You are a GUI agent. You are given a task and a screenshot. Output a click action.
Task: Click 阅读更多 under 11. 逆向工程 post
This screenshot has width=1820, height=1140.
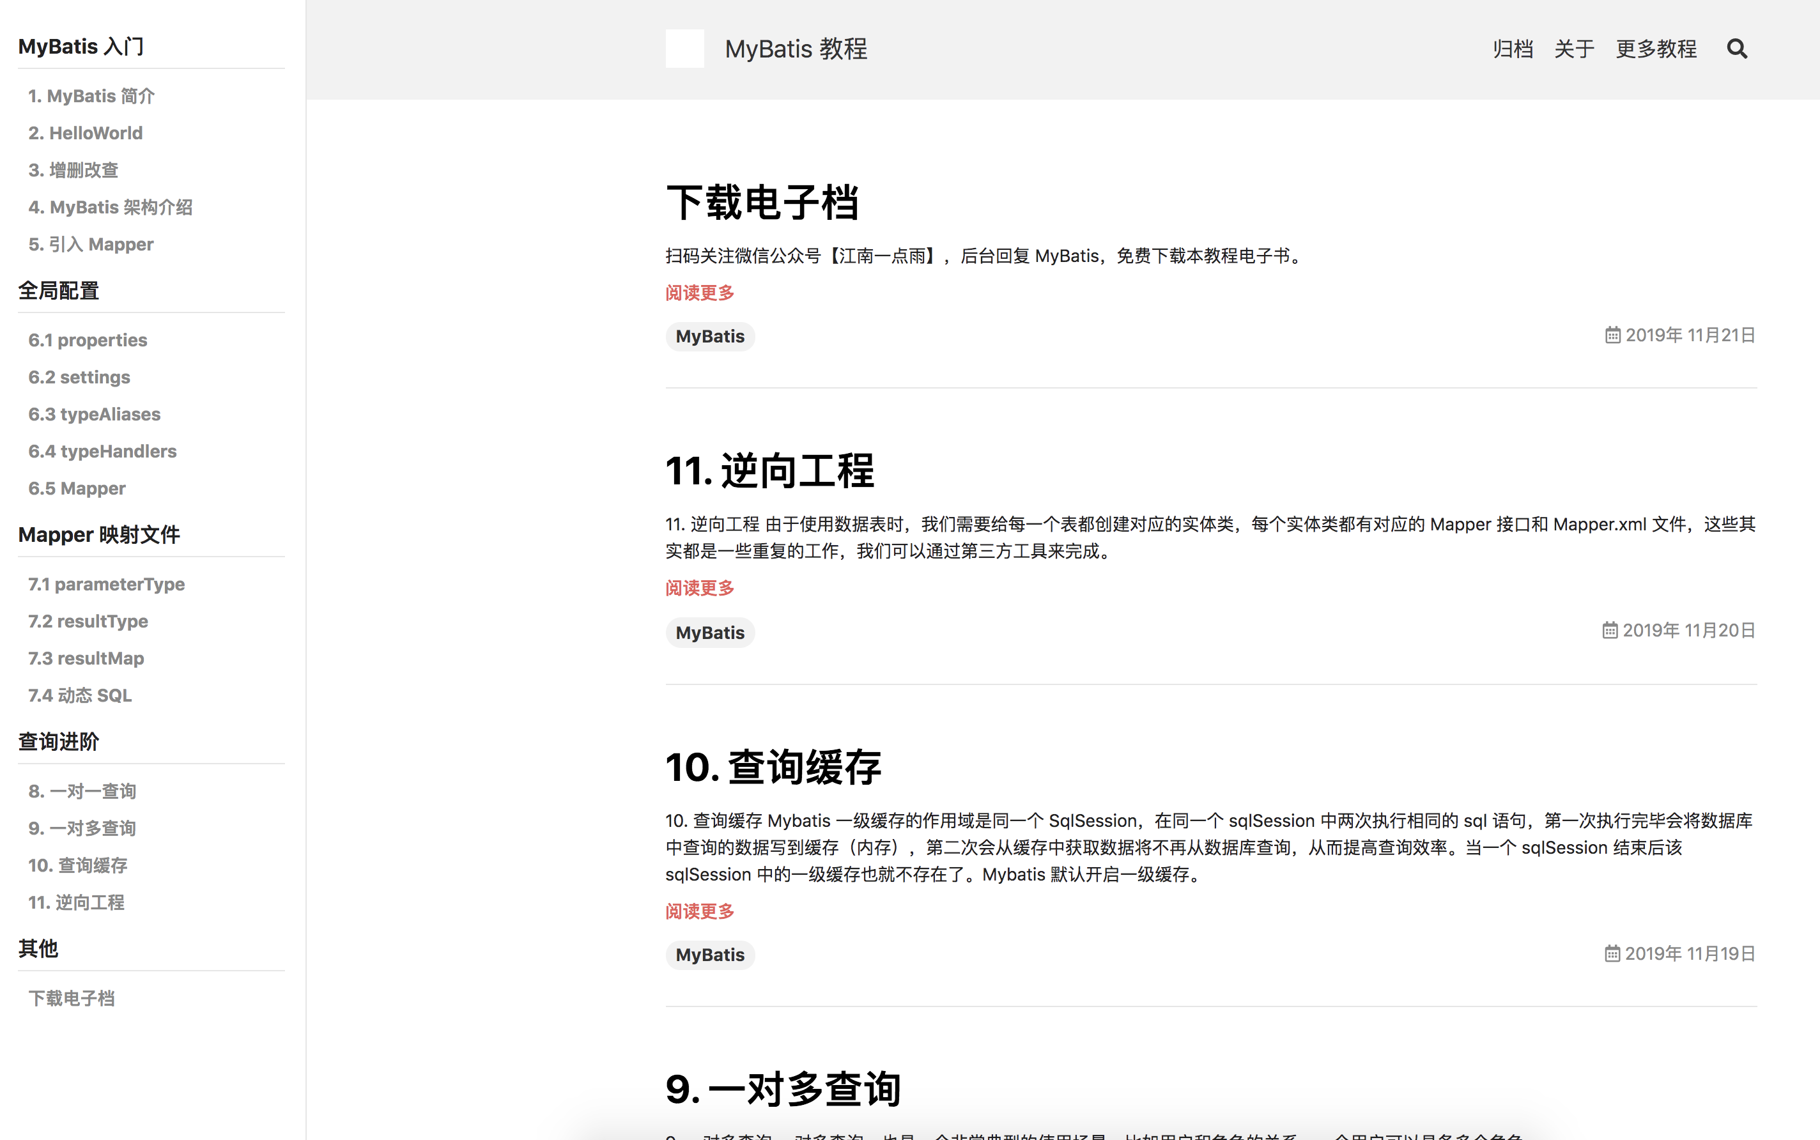point(700,588)
